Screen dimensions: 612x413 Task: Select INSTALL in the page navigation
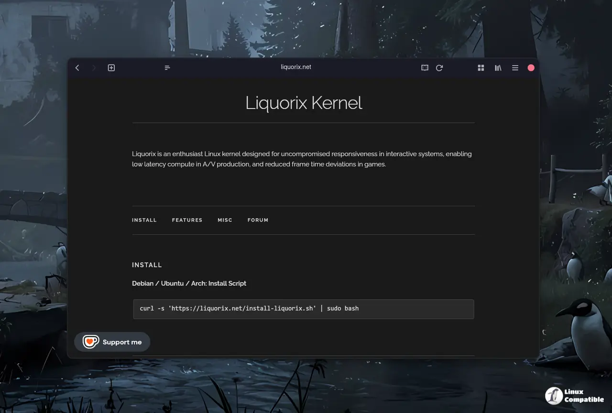144,220
